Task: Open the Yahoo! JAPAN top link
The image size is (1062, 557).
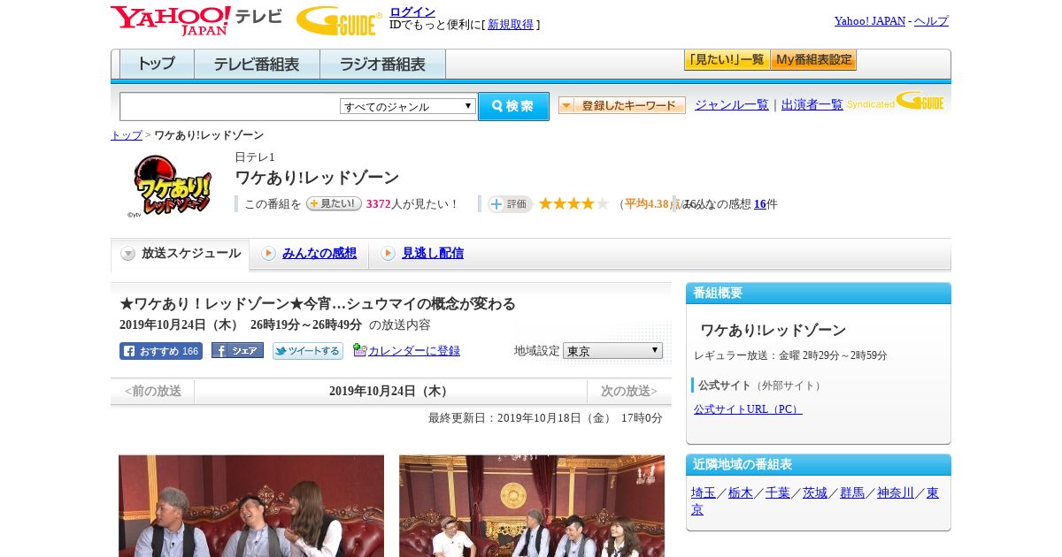Action: click(x=870, y=21)
